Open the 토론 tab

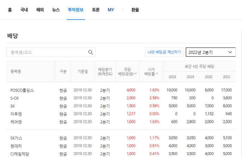[96, 10]
